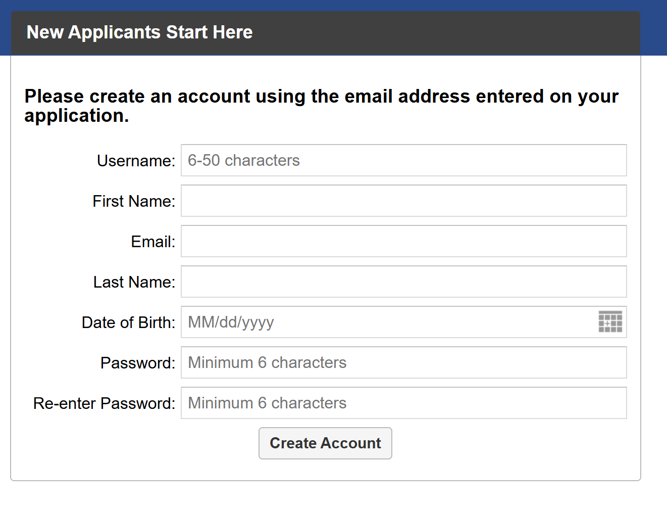Image resolution: width=667 pixels, height=510 pixels.
Task: Click the 'Email:' label
Action: point(153,242)
